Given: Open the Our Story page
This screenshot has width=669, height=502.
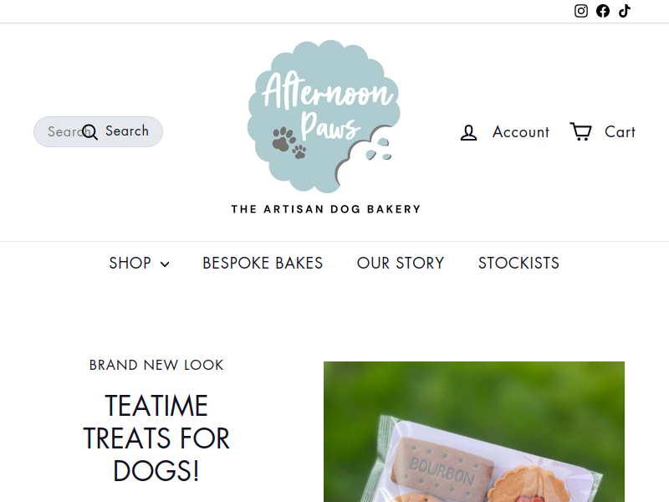Looking at the screenshot, I should pyautogui.click(x=401, y=263).
